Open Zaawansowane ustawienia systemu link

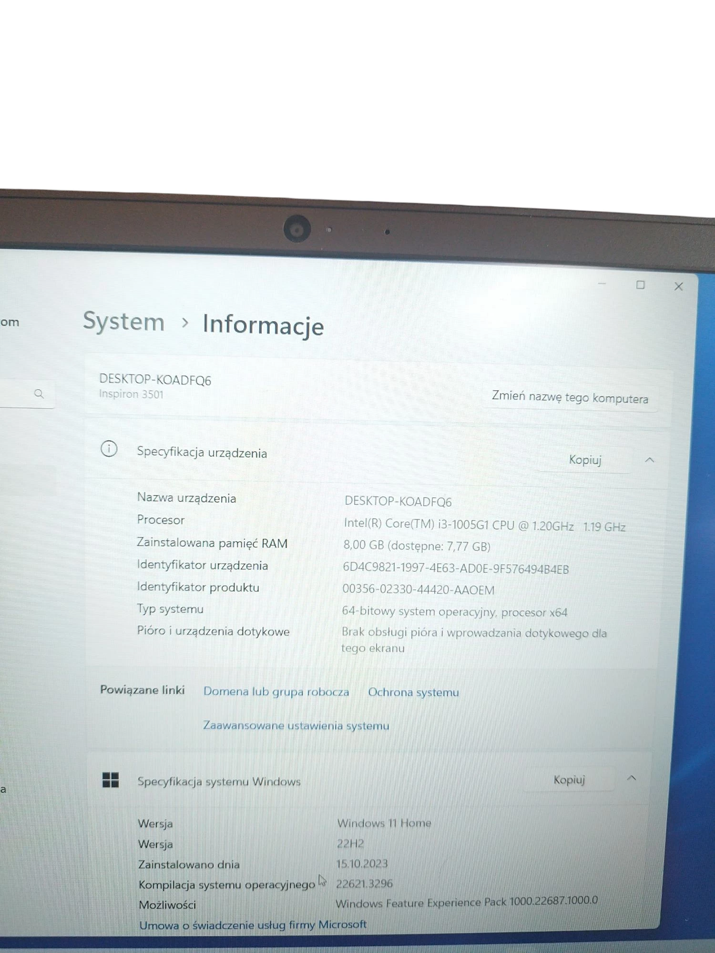tap(296, 726)
